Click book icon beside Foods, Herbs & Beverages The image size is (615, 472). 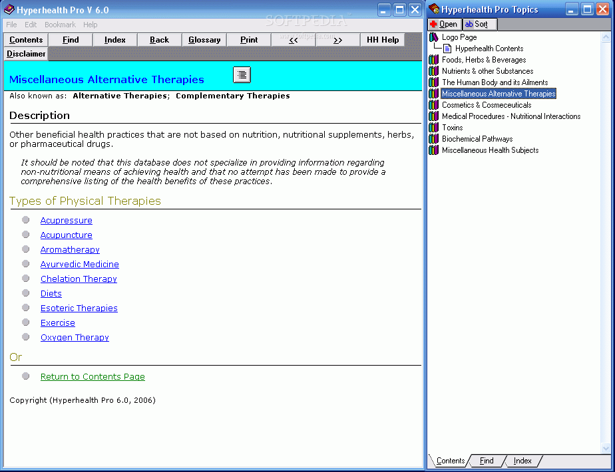(433, 60)
